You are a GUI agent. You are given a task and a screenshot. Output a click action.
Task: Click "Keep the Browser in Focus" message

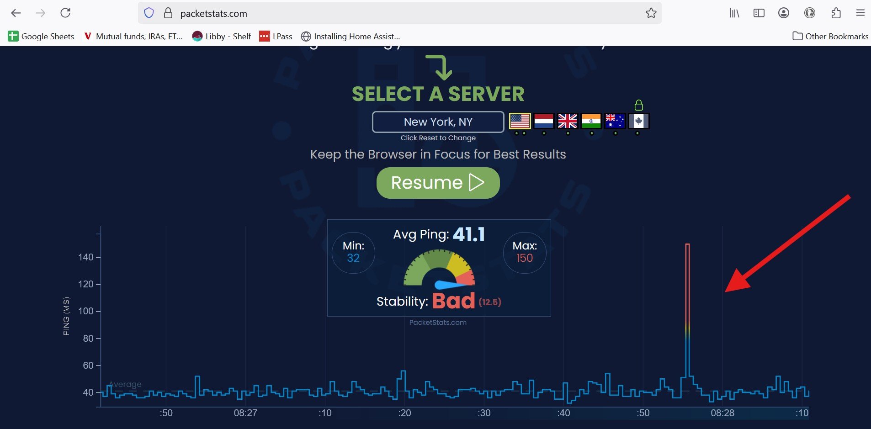438,154
